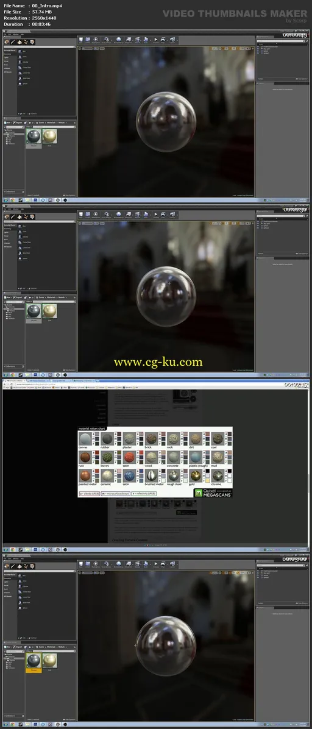This screenshot has height=729, width=312.
Task: Click Launch toolbar icon in second video frame
Action: 172,213
